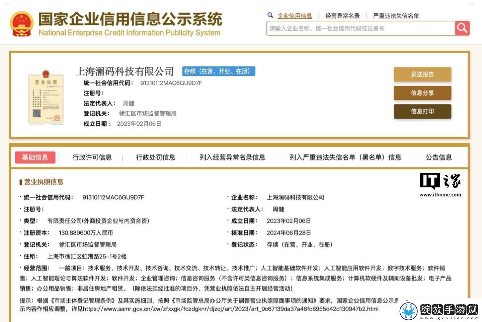Click the 成立日期 value 2023年02月06日 in header card
This screenshot has width=482, height=322.
click(x=139, y=124)
